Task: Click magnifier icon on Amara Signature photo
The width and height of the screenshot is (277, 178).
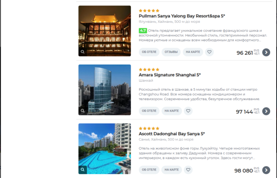Action: coord(83,111)
